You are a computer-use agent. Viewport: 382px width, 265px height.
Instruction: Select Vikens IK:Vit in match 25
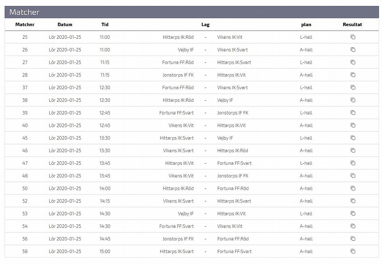[230, 37]
